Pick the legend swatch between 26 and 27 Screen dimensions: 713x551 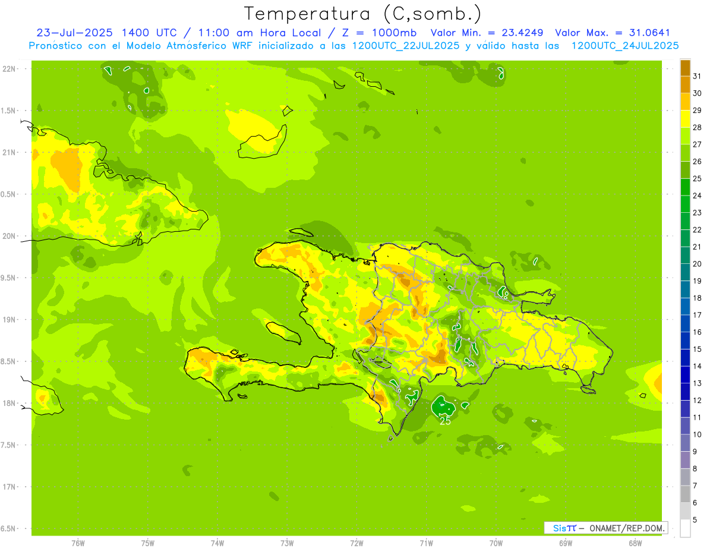click(685, 153)
